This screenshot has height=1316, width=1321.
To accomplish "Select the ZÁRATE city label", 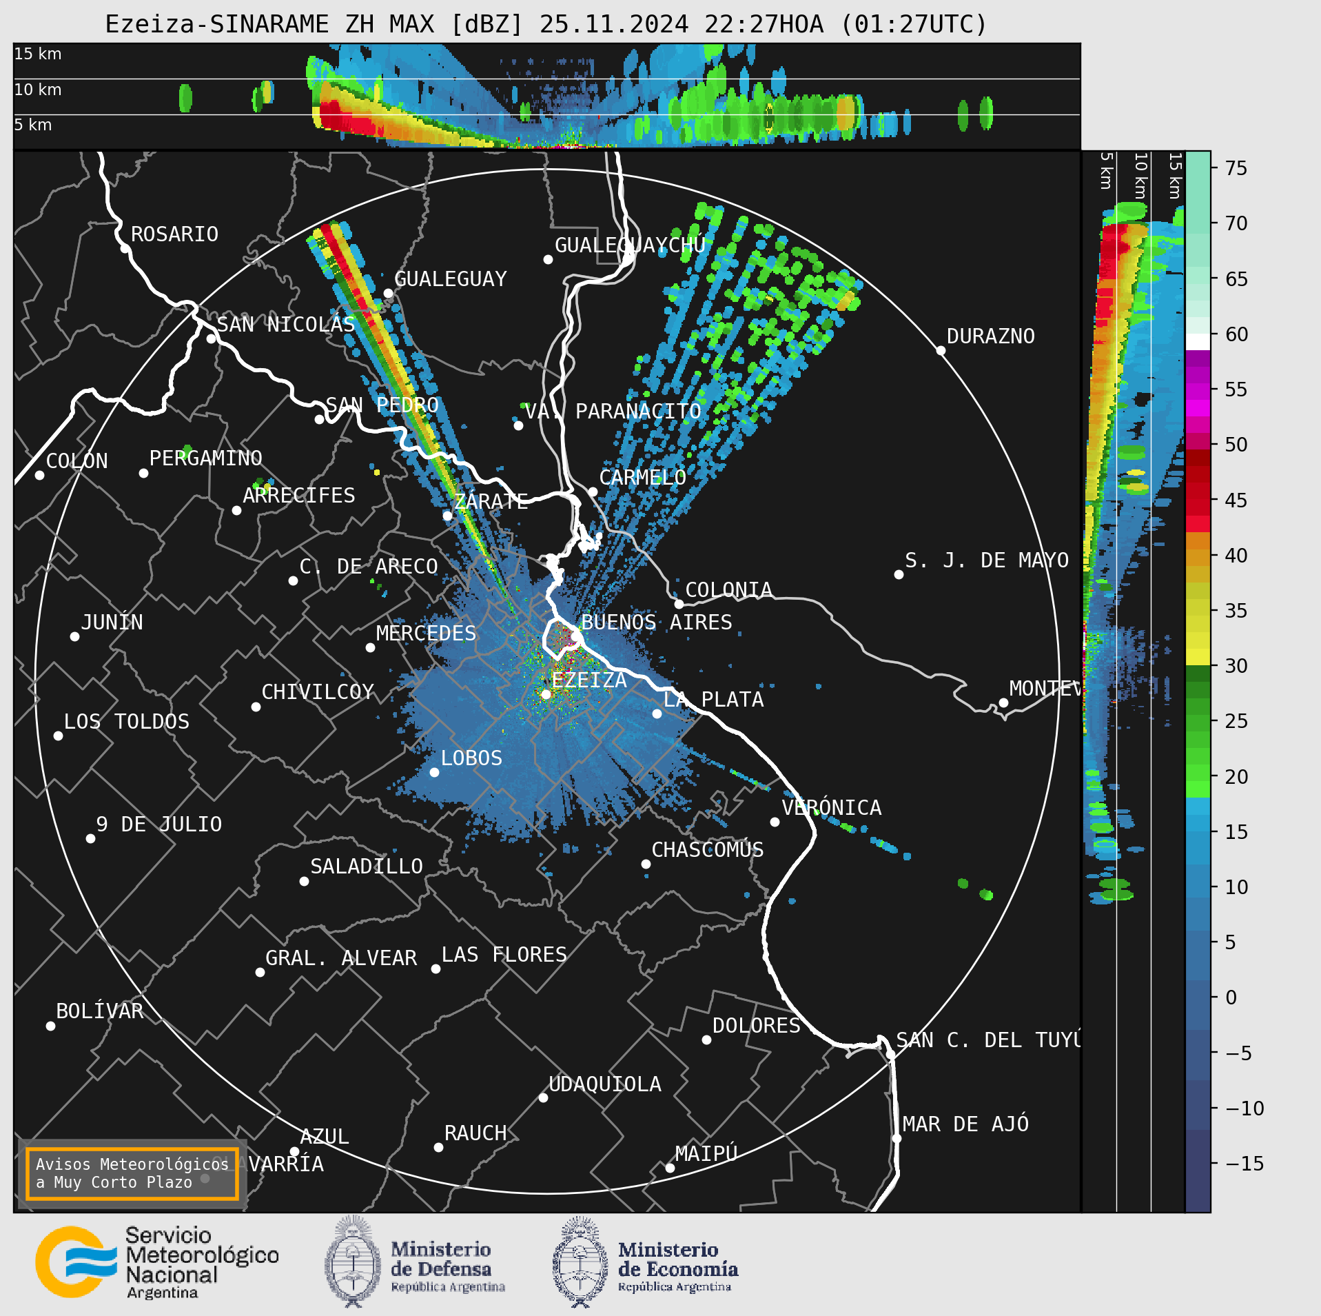I will tap(491, 501).
